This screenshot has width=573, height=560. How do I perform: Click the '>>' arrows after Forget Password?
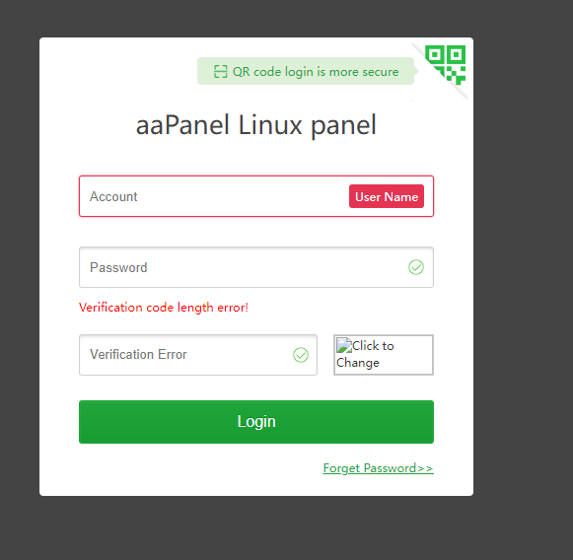point(425,468)
